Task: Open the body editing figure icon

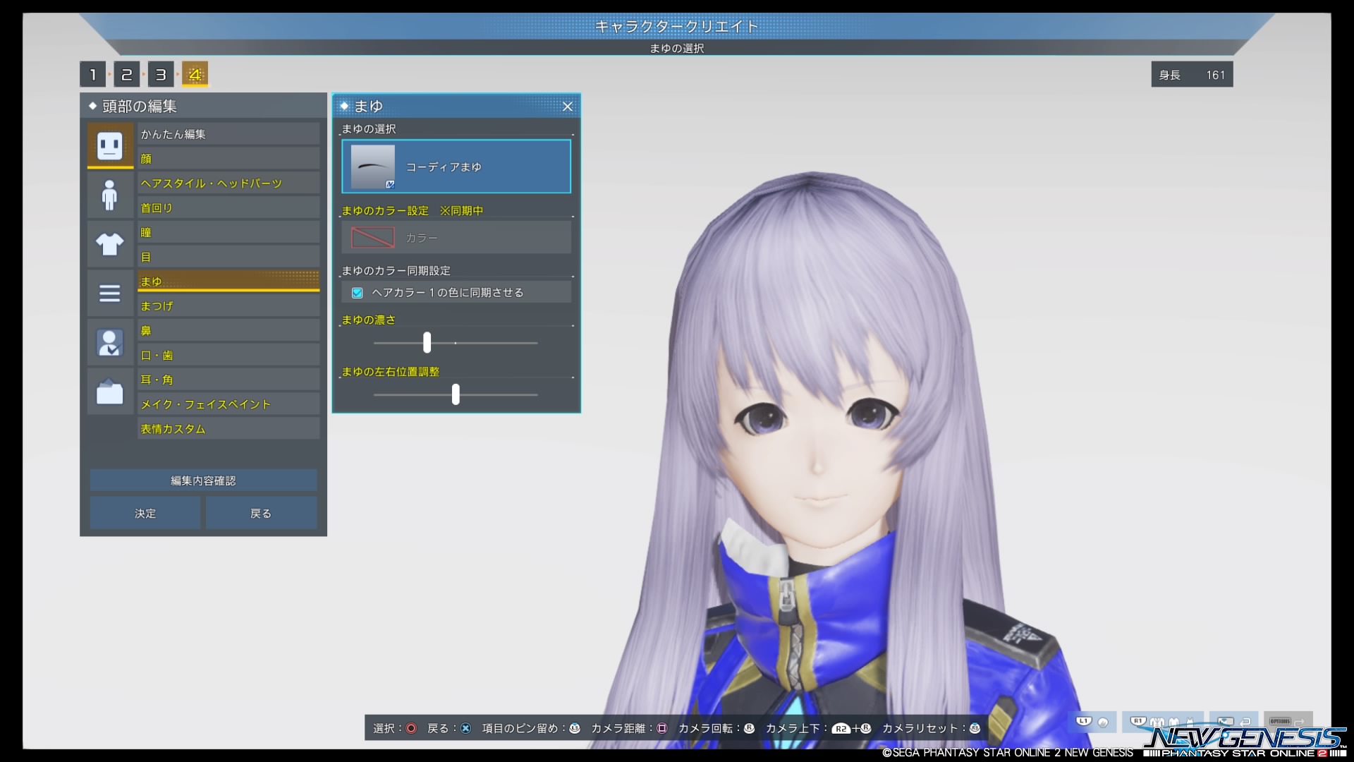Action: click(110, 195)
